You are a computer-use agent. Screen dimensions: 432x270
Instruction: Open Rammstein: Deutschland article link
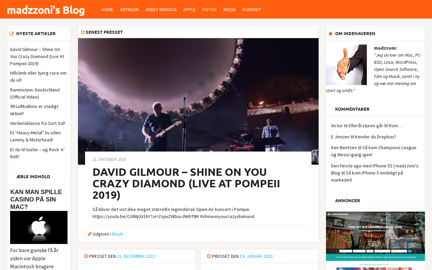[x=35, y=93]
